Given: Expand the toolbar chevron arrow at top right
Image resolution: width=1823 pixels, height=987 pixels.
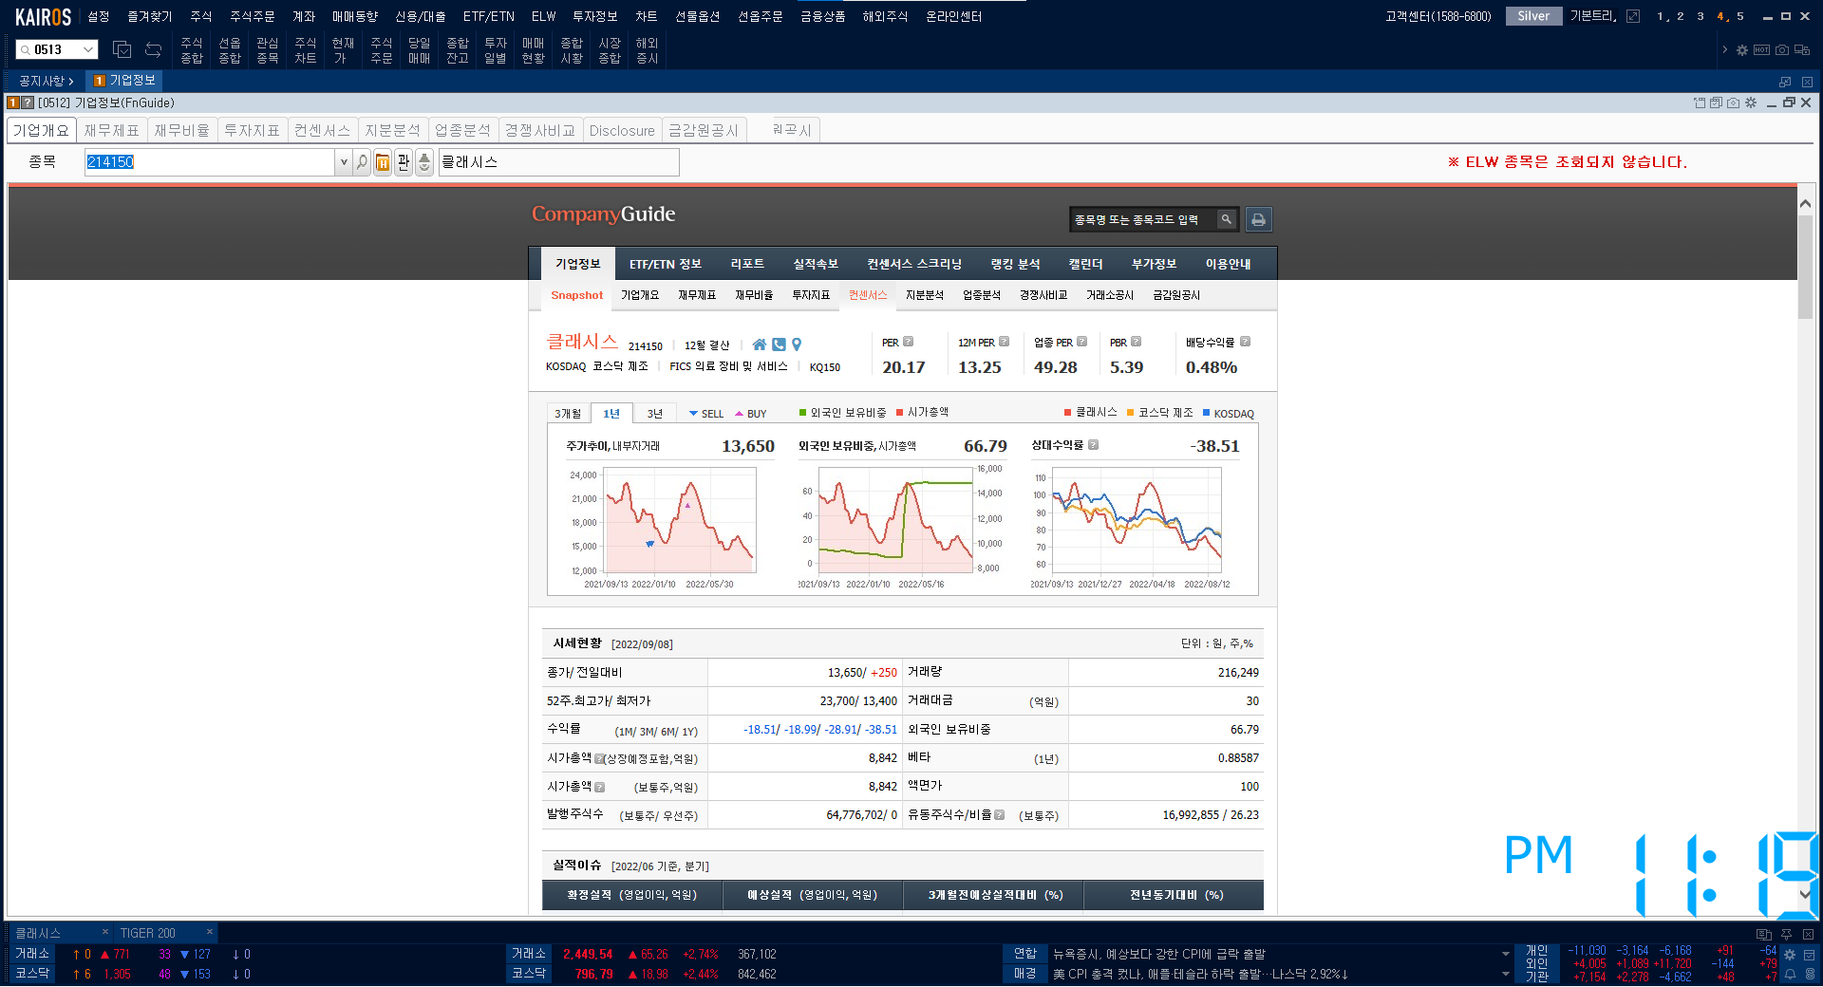Looking at the screenshot, I should 1724,50.
